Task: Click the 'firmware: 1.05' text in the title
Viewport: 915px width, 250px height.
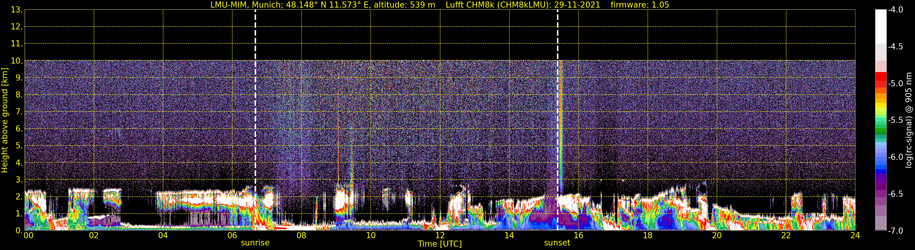Action: tap(640, 5)
